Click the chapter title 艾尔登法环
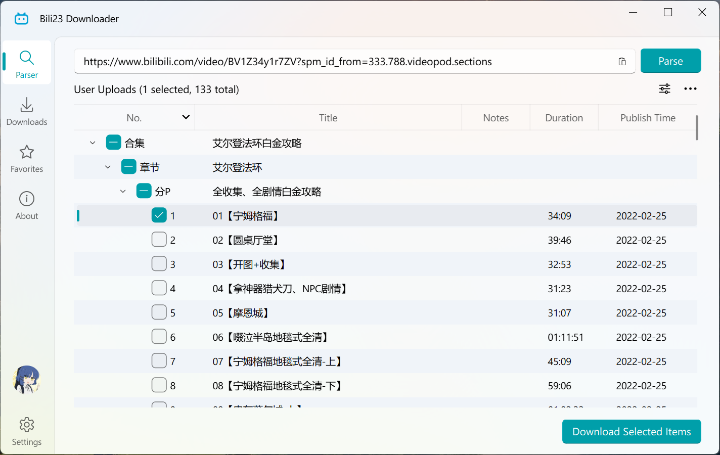The height and width of the screenshot is (455, 720). pos(237,167)
